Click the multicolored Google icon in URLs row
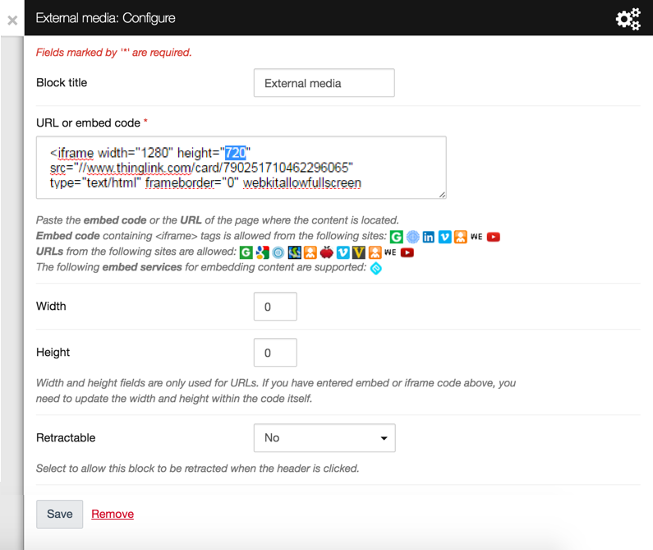The height and width of the screenshot is (550, 653). pos(262,252)
